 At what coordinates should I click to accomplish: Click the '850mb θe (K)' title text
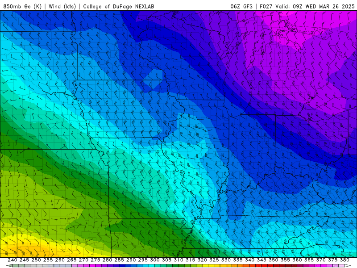pos(22,6)
